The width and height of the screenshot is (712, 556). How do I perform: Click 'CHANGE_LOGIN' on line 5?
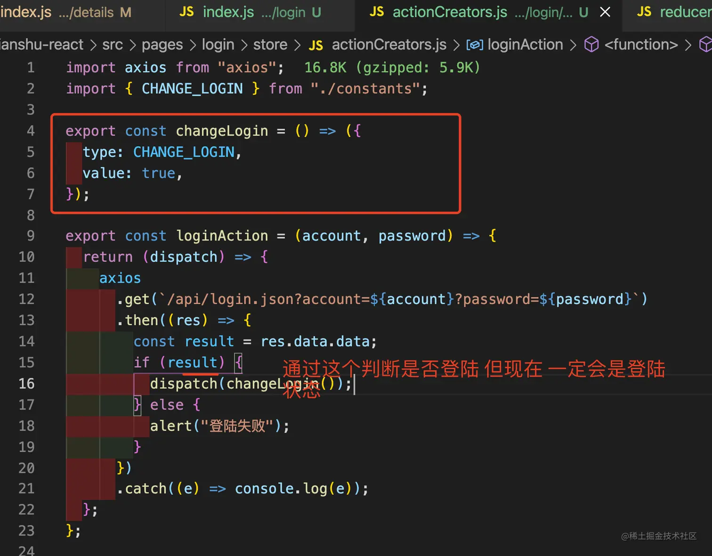pyautogui.click(x=184, y=153)
